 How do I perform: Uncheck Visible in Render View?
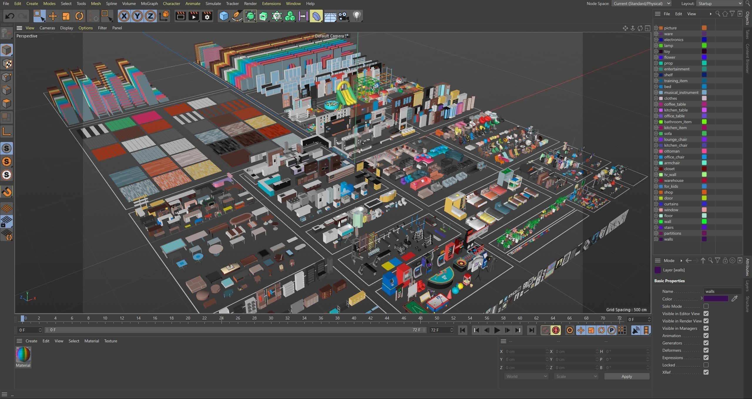[x=706, y=321]
